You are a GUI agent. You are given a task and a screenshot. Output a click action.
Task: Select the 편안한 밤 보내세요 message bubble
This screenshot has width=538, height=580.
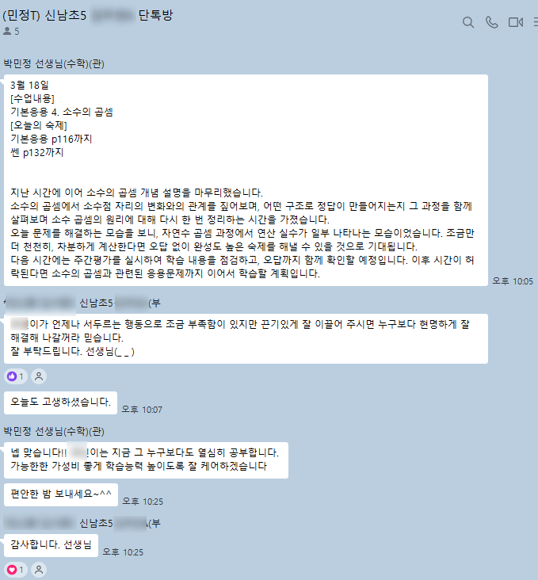(x=61, y=494)
